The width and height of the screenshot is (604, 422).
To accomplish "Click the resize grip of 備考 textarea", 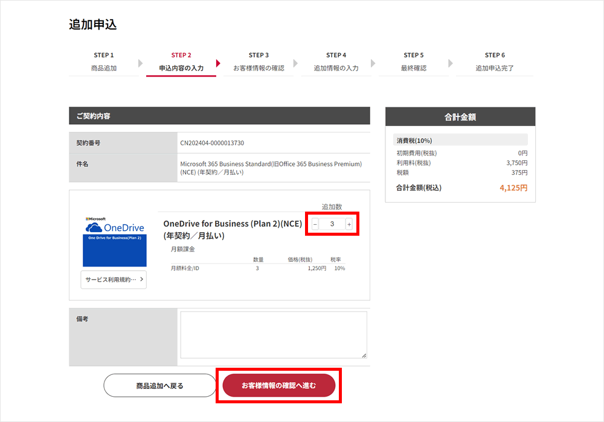I will click(x=364, y=356).
